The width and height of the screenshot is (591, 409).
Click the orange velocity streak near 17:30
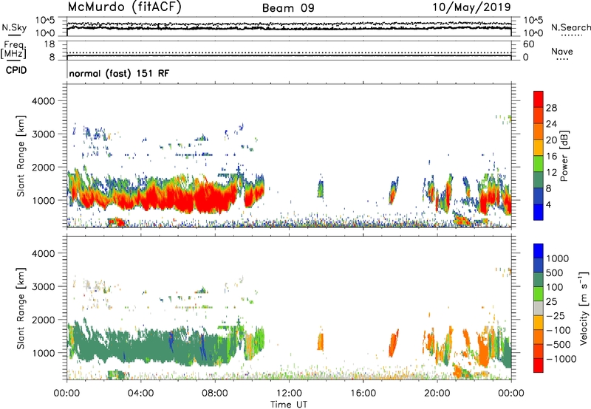(x=393, y=343)
